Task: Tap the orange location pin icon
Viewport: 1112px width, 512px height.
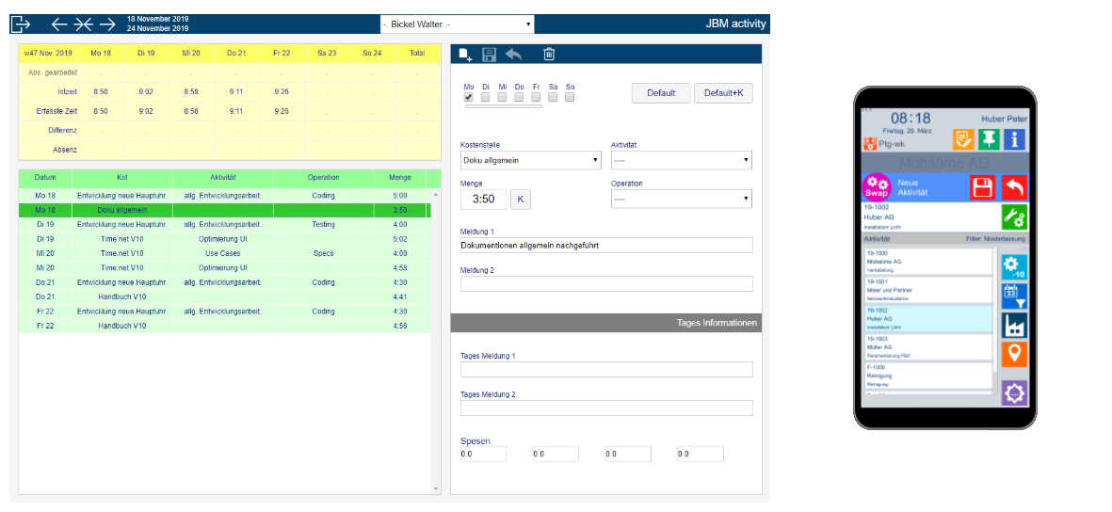Action: (x=1014, y=355)
